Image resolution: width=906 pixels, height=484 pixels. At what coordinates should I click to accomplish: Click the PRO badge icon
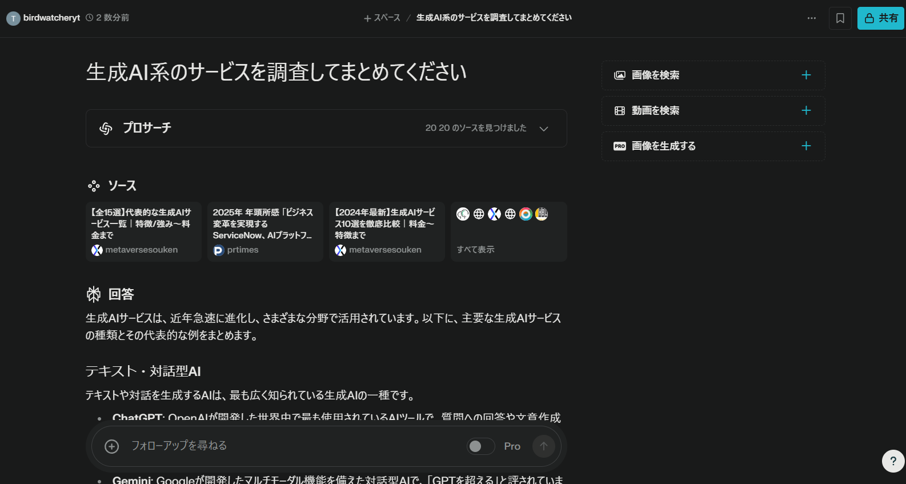[620, 146]
